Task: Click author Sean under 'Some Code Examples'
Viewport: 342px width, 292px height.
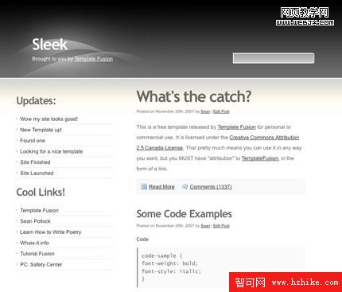Action: [205, 226]
